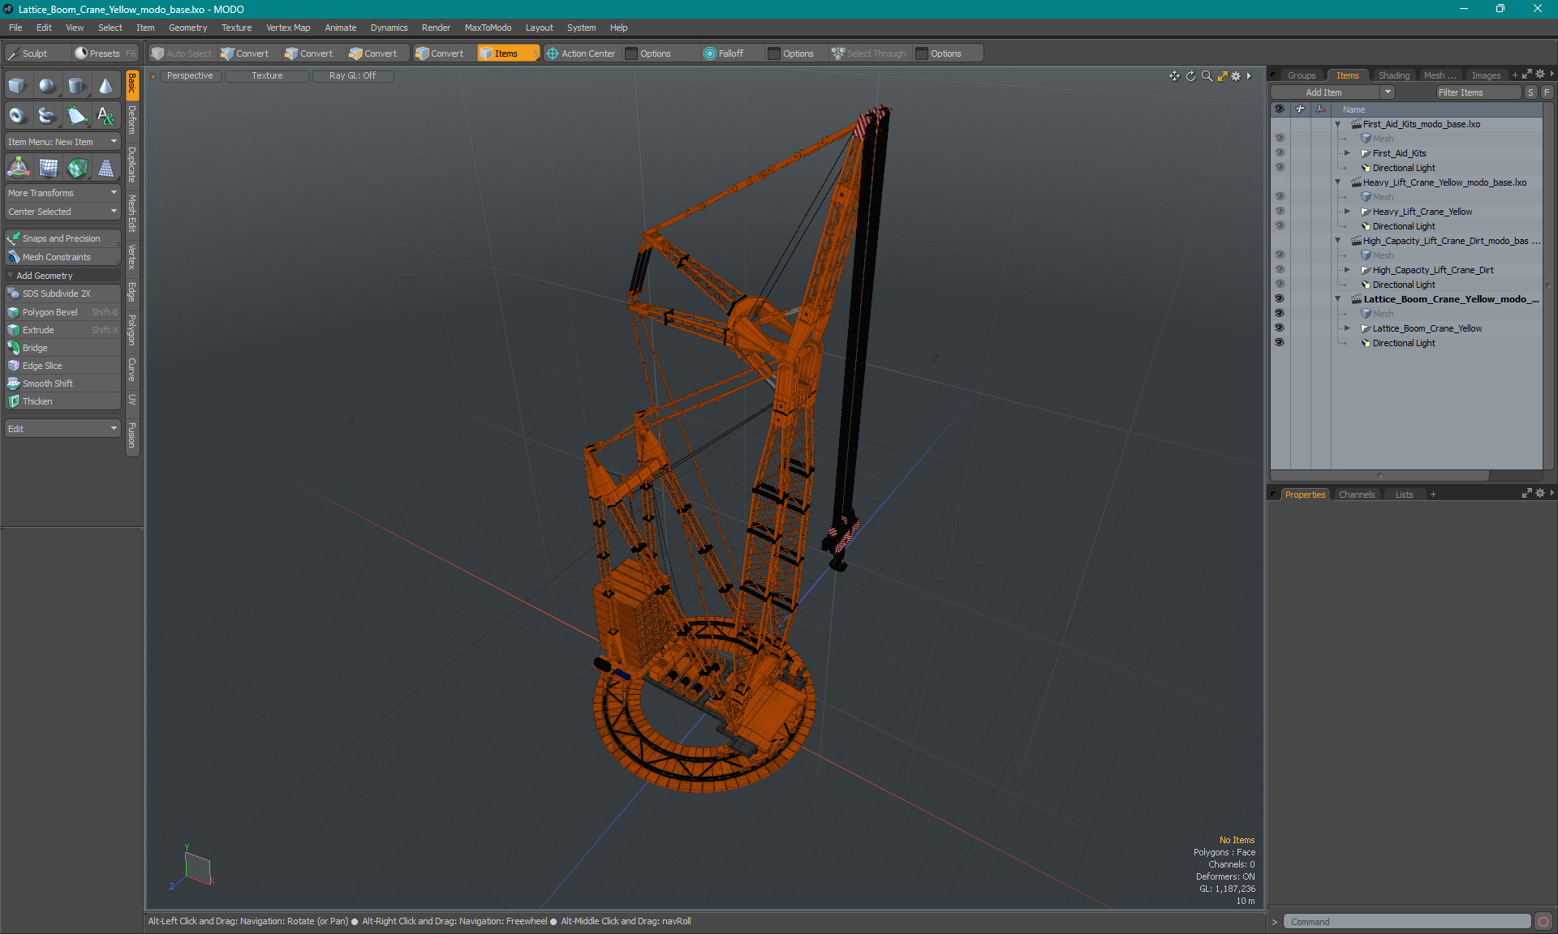The image size is (1558, 934).
Task: Collapse Add Geometry section
Action: (11, 276)
